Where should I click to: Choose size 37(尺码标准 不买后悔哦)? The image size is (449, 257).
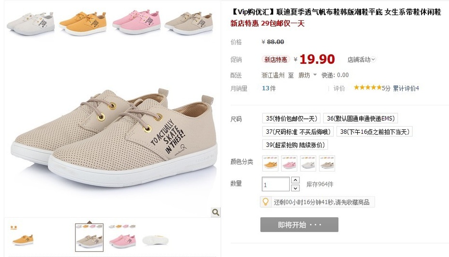(x=298, y=131)
